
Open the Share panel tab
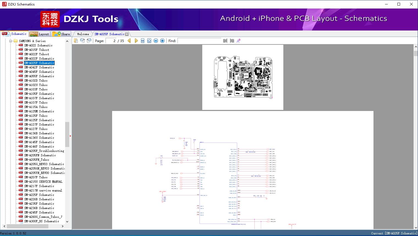(61, 34)
